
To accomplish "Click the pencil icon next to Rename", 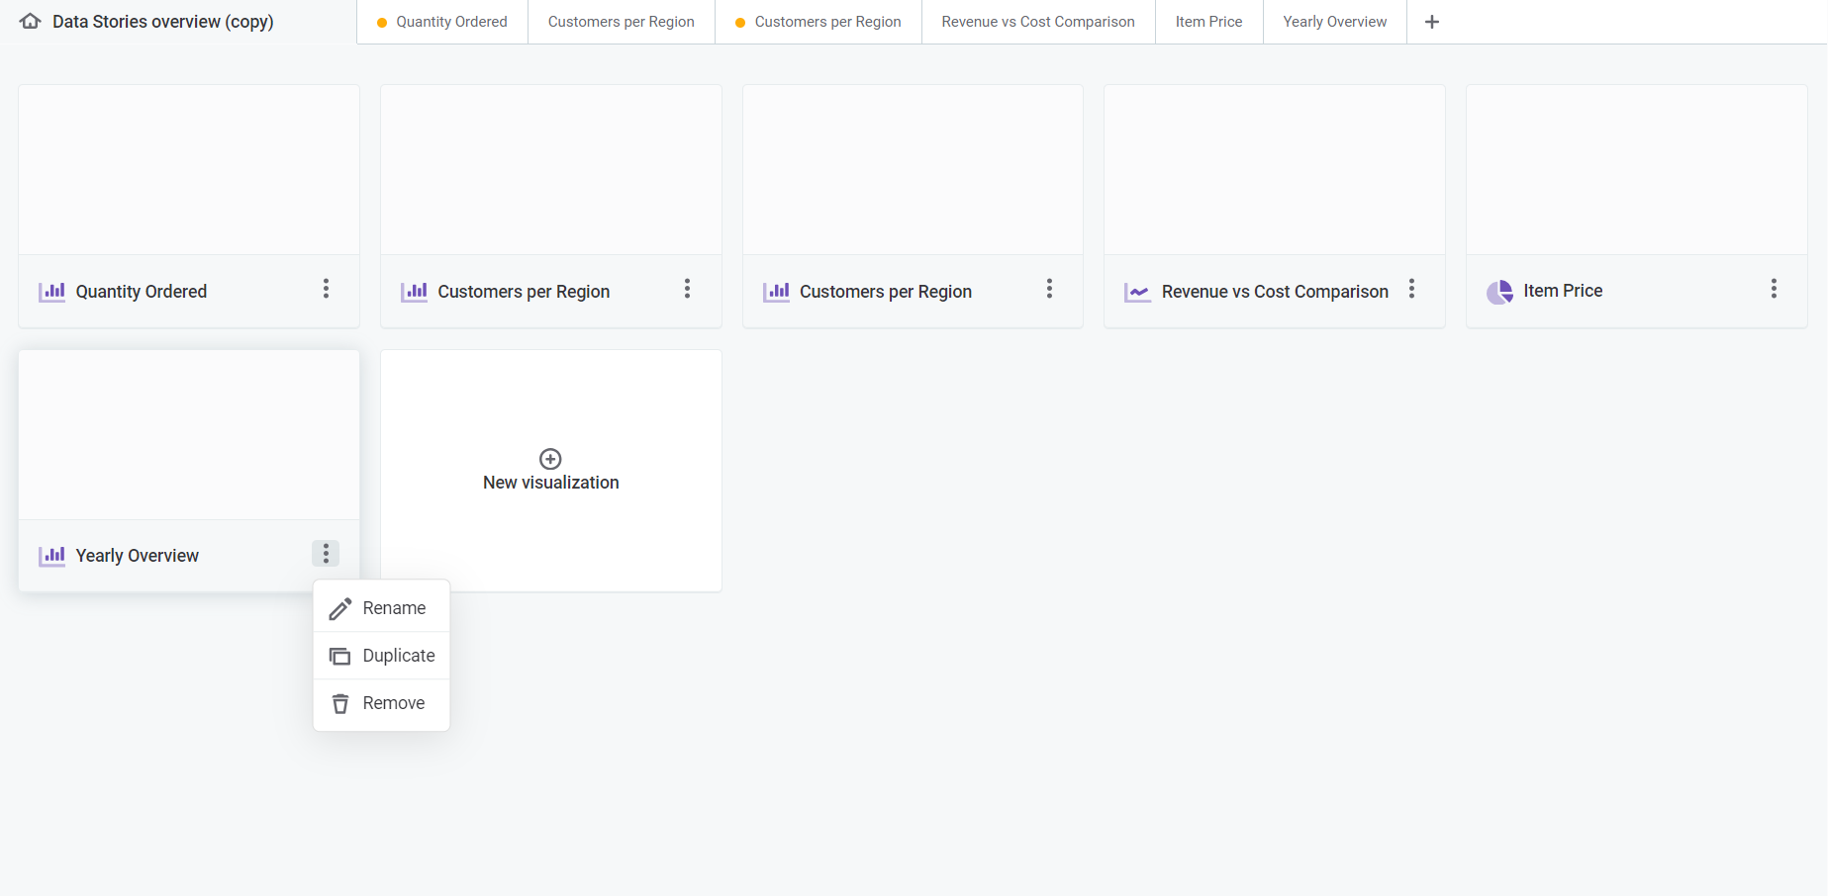I will (340, 607).
